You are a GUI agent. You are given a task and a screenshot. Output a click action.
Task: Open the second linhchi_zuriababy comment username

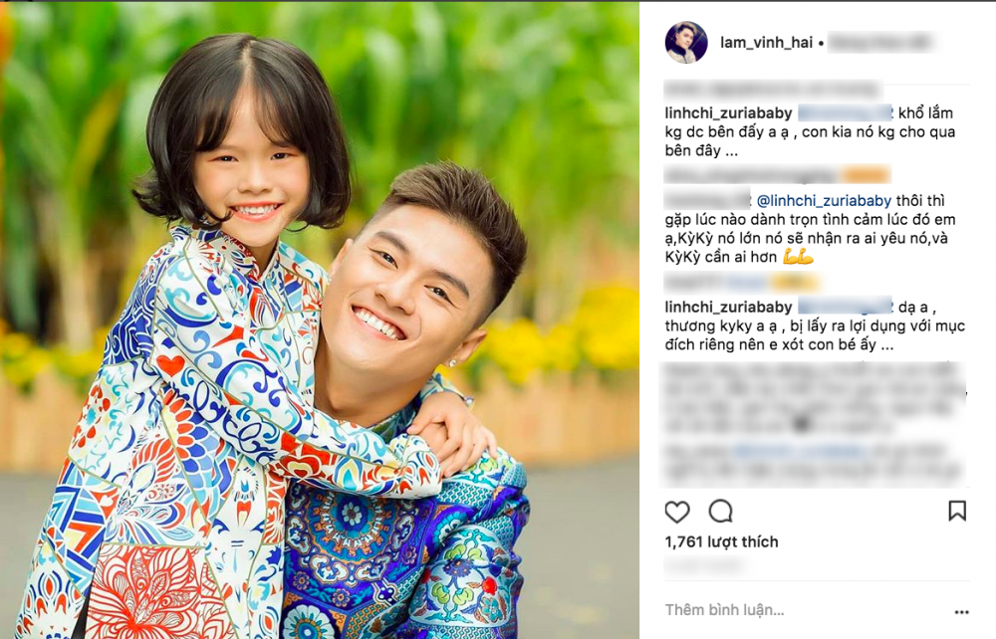click(729, 308)
